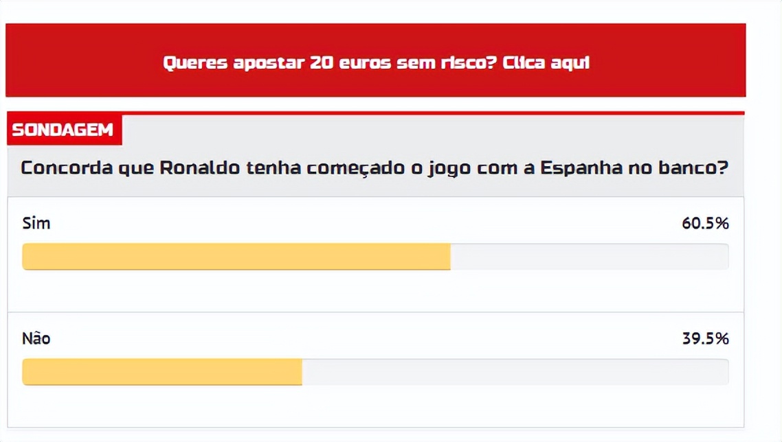Click the yellow filled Não progress bar
This screenshot has width=782, height=442.
tap(162, 372)
